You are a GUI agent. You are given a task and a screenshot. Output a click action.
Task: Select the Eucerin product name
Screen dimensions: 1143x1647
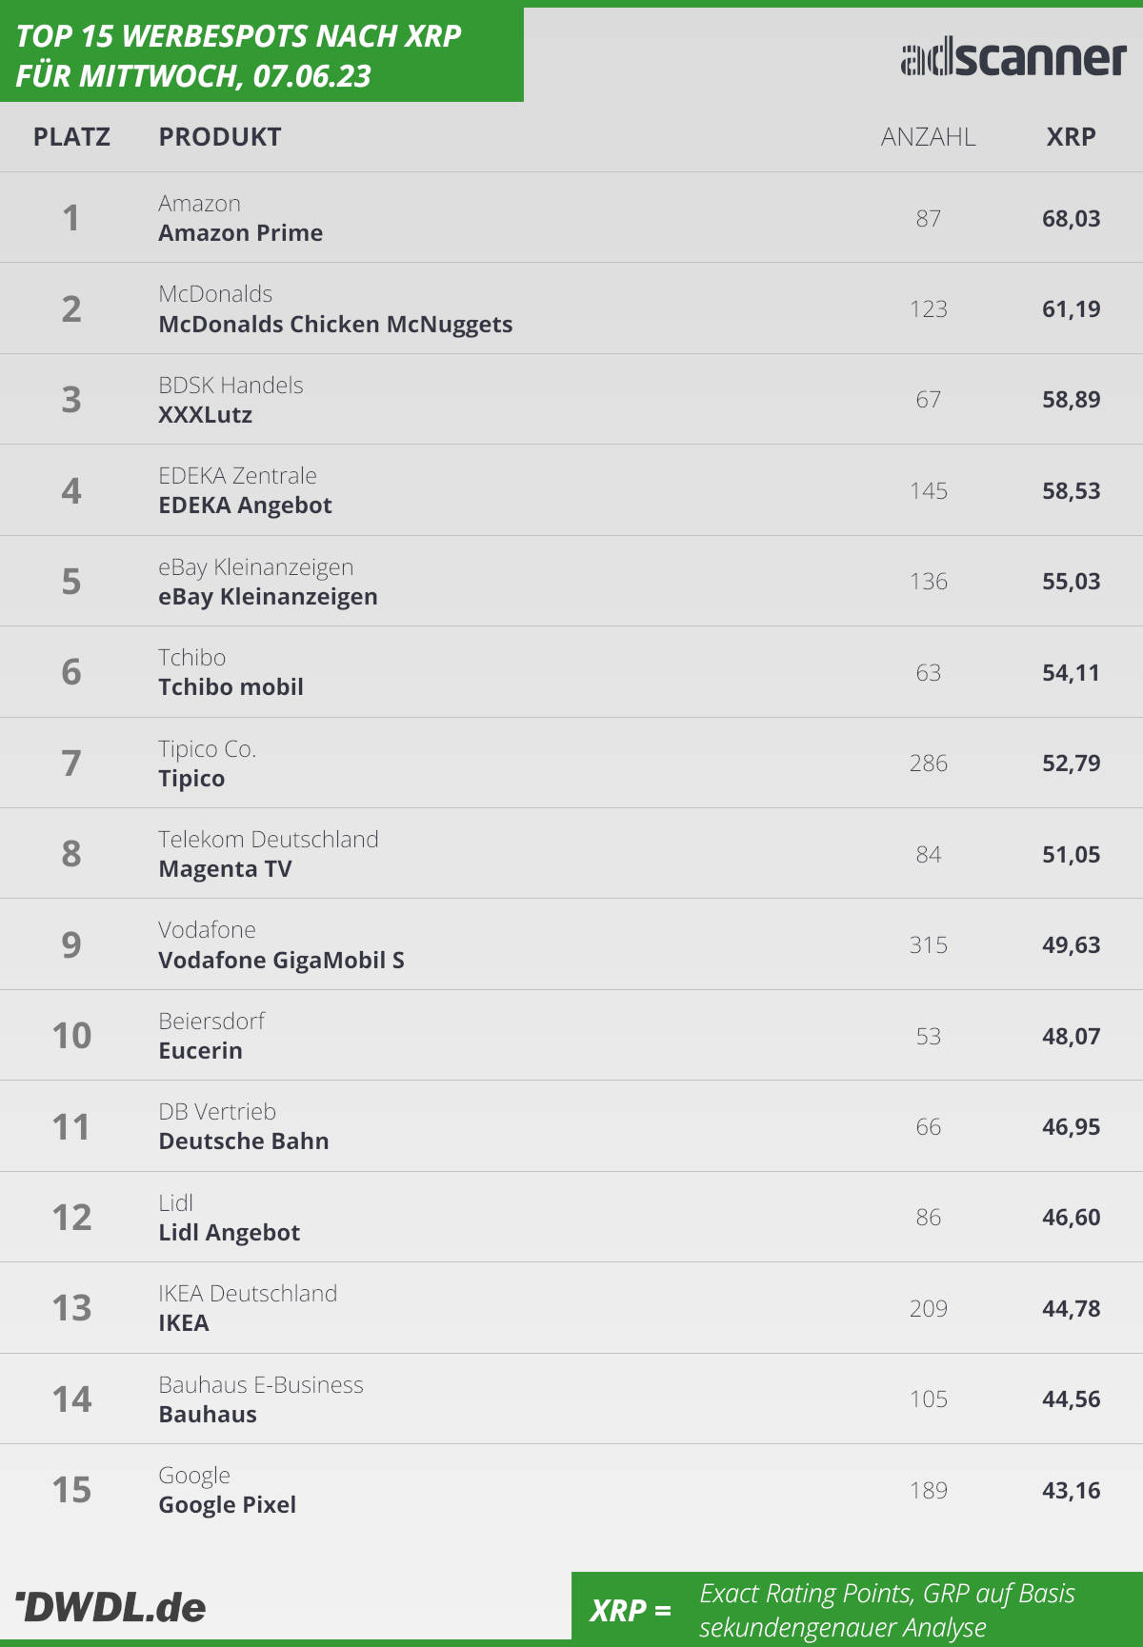pyautogui.click(x=200, y=1051)
